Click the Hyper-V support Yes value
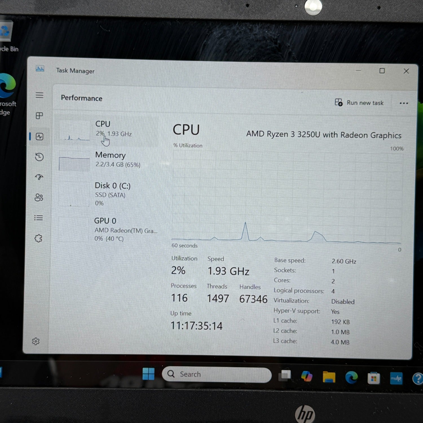This screenshot has height=423, width=423. (x=335, y=312)
